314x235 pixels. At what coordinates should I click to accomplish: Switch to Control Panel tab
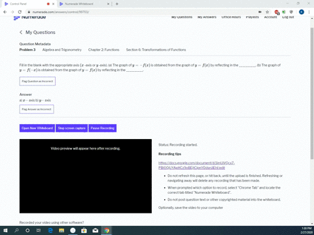(x=28, y=4)
